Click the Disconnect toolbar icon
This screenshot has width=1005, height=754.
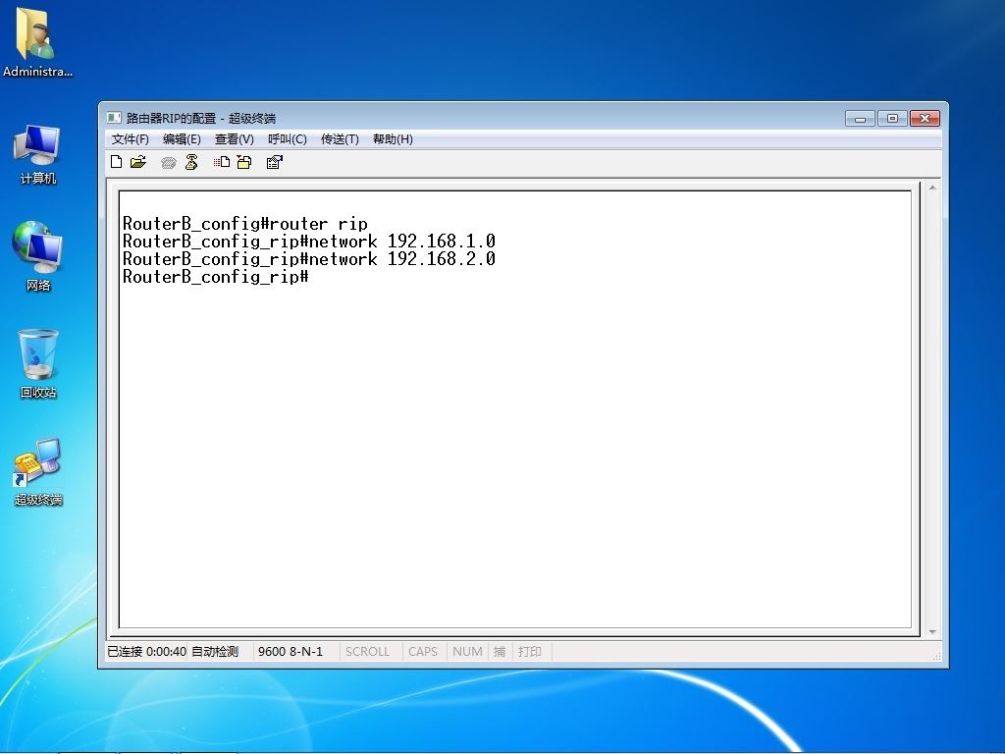[191, 162]
